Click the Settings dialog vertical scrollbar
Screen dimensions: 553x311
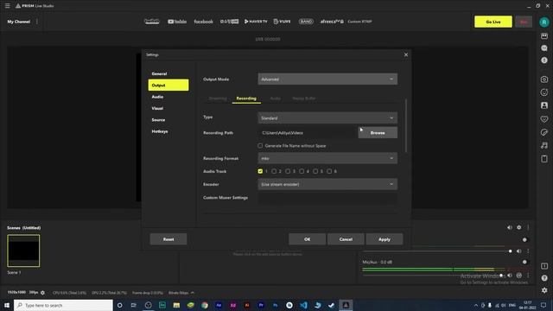[406, 125]
